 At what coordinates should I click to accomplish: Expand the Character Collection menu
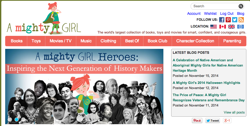(x=195, y=41)
